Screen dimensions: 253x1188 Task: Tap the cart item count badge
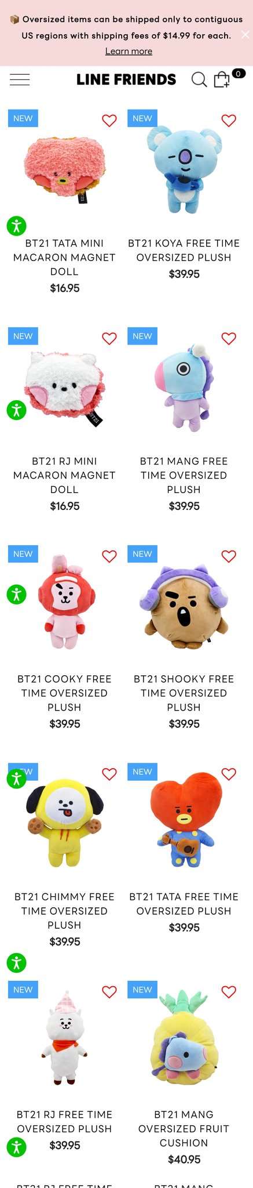239,74
